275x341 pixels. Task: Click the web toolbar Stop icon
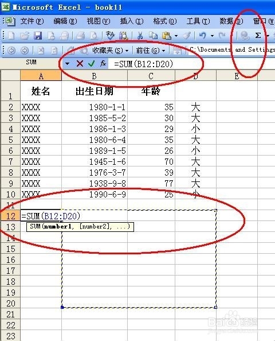coord(41,51)
